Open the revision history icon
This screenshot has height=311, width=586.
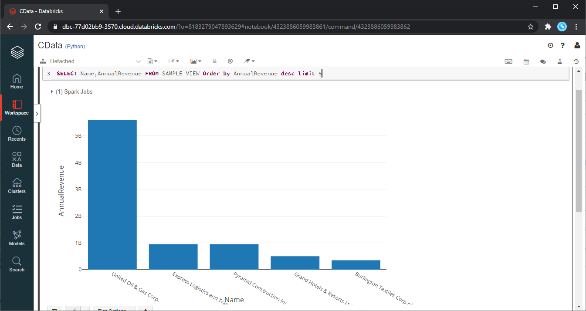pos(576,61)
